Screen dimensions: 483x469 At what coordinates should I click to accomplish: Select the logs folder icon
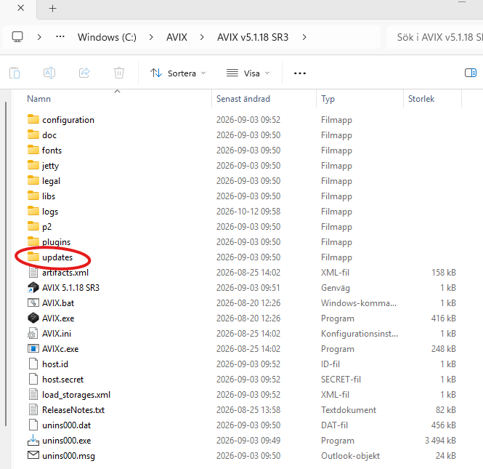[33, 211]
